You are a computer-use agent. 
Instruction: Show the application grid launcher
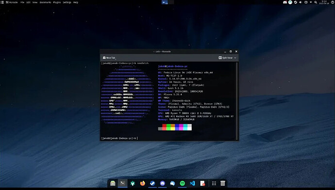[214, 183]
